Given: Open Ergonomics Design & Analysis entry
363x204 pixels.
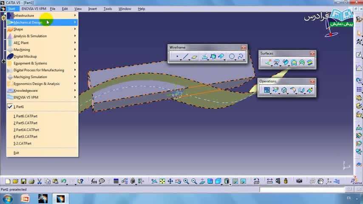Looking at the screenshot, I should pos(42,84).
